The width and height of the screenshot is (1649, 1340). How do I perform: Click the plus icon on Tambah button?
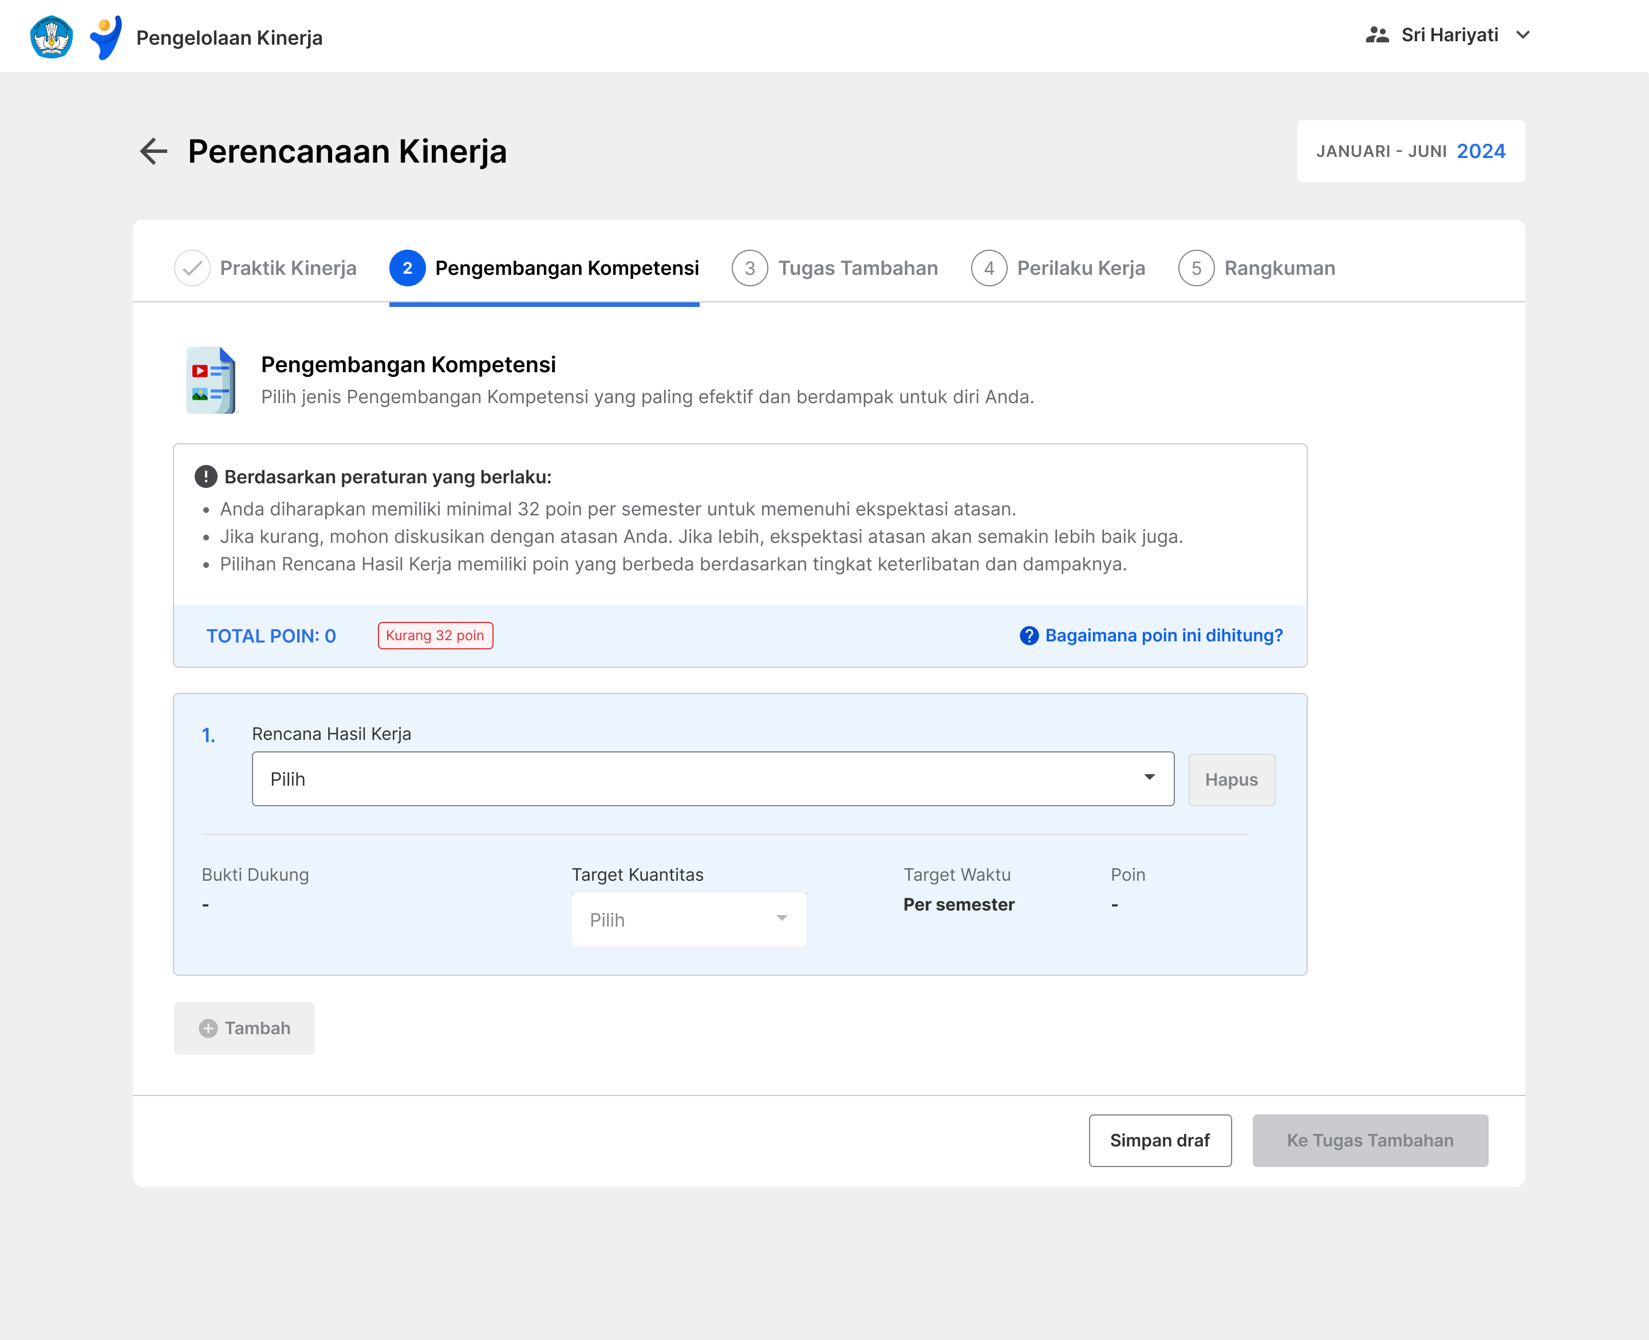208,1028
